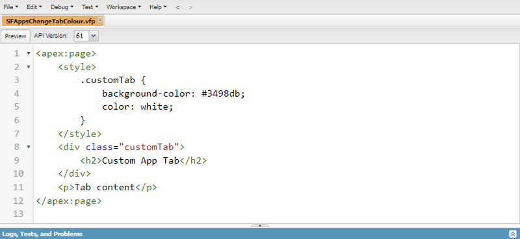Click the Logs, Tests, and Problems header

(x=260, y=234)
